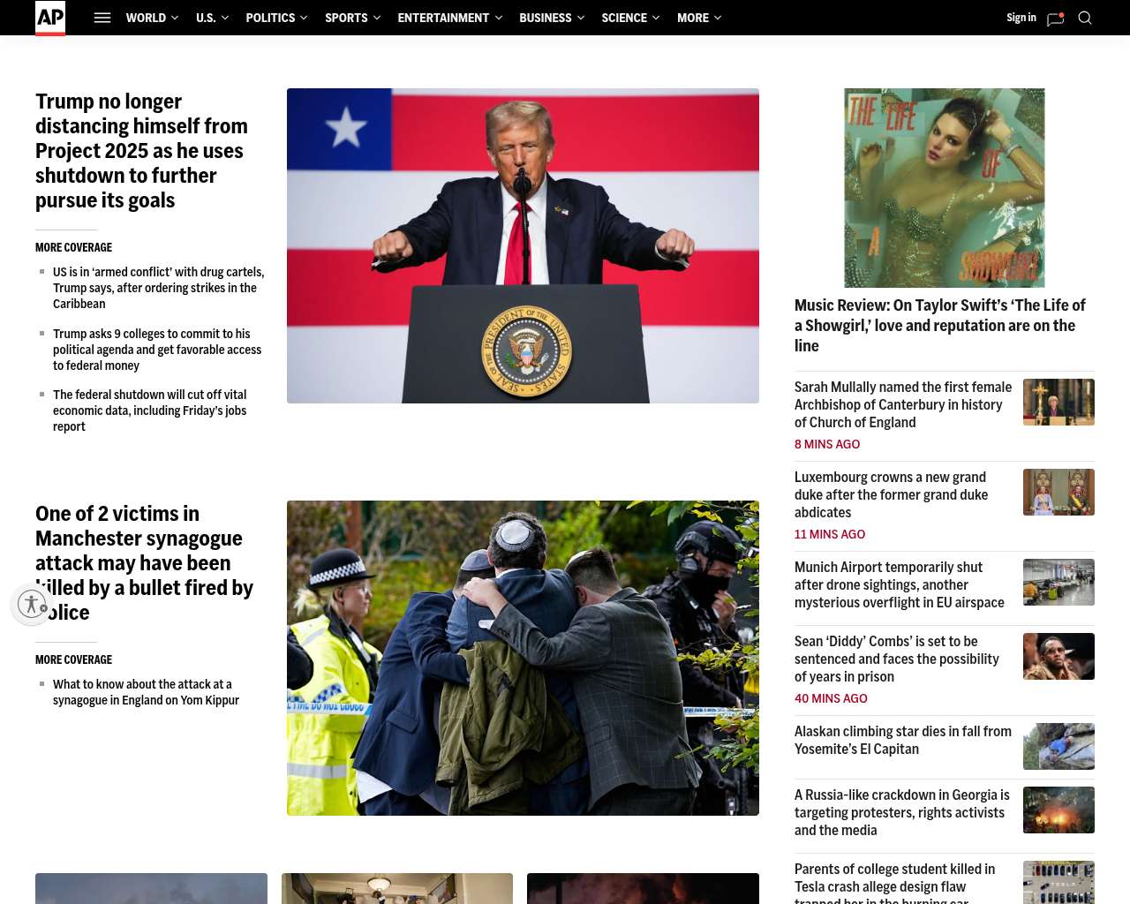1130x904 pixels.
Task: Click the Georgia protest story thumbnail
Action: (x=1058, y=810)
